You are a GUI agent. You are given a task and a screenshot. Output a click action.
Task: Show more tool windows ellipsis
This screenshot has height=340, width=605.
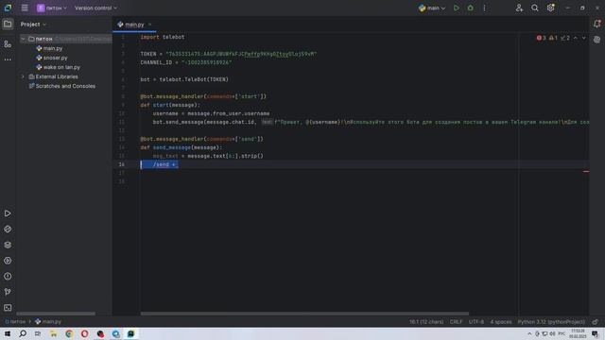point(8,59)
